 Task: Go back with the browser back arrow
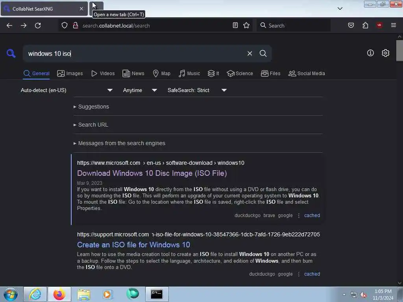pyautogui.click(x=9, y=26)
